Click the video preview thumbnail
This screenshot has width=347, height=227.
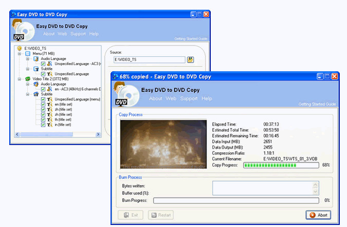point(163,145)
